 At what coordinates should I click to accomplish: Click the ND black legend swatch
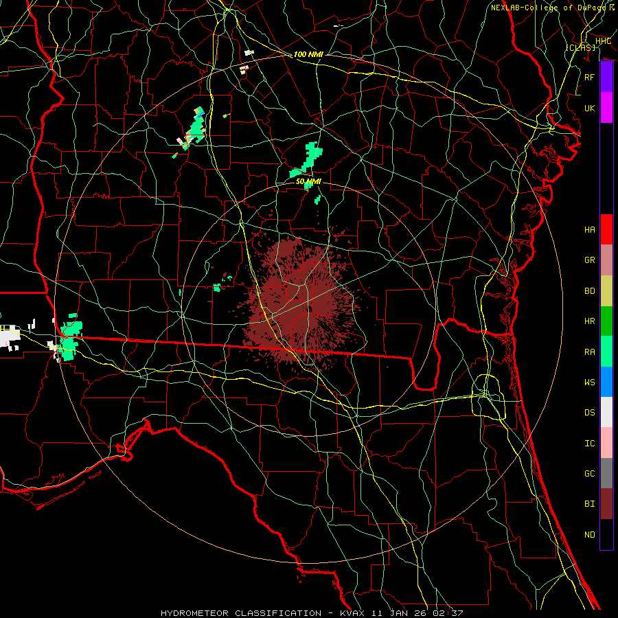(606, 534)
